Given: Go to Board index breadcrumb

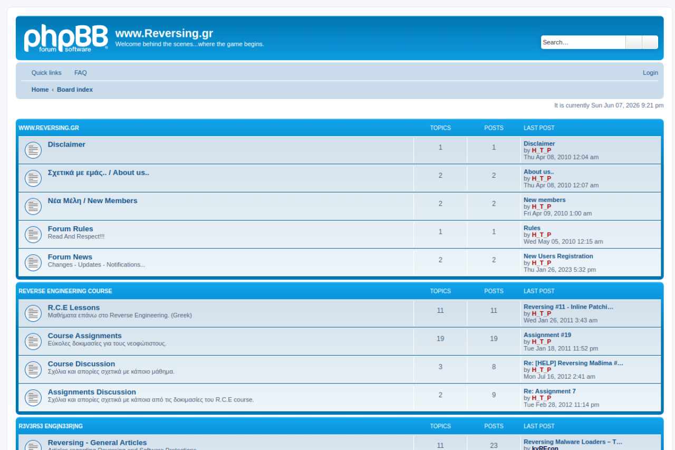Looking at the screenshot, I should (75, 90).
